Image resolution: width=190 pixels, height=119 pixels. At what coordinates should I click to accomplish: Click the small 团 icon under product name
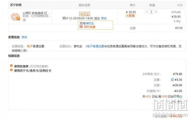click(24, 20)
